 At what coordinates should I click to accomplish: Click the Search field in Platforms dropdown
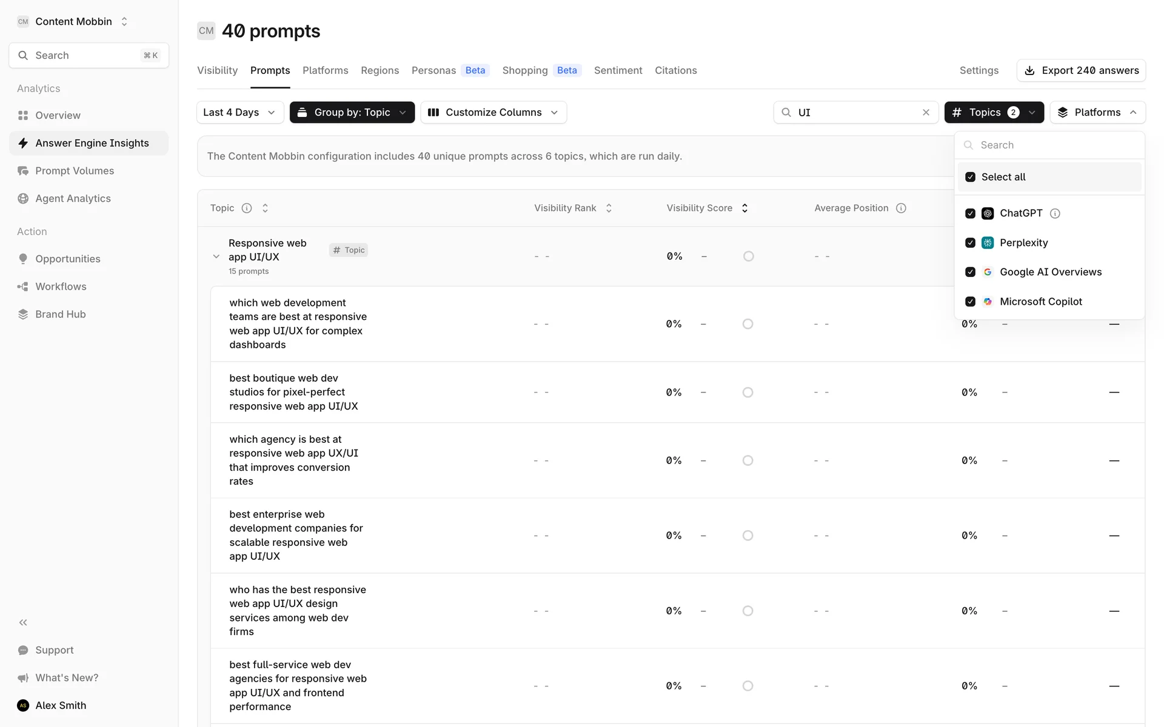pyautogui.click(x=1055, y=145)
